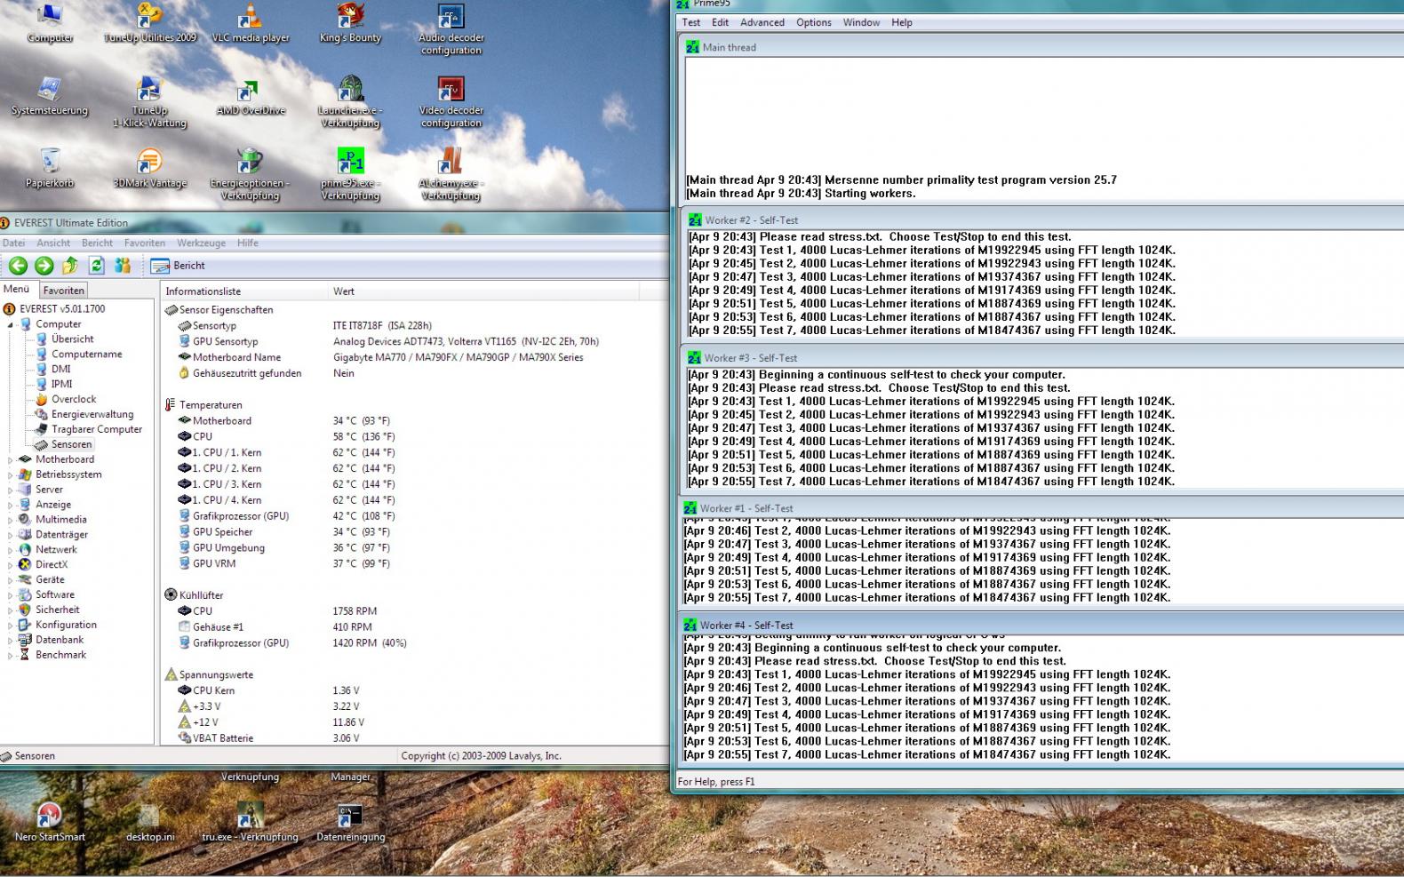This screenshot has height=877, width=1404.
Task: Click the Worker #2 - Self-Test title bar
Action: click(1044, 219)
